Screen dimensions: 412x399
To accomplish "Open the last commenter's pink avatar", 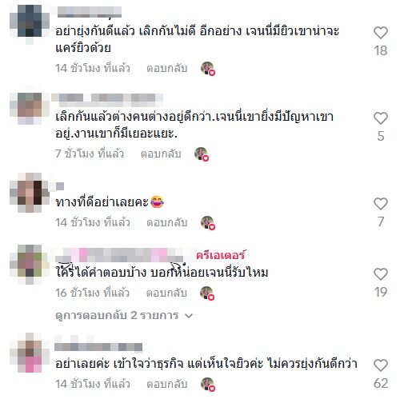I will [x=30, y=353].
